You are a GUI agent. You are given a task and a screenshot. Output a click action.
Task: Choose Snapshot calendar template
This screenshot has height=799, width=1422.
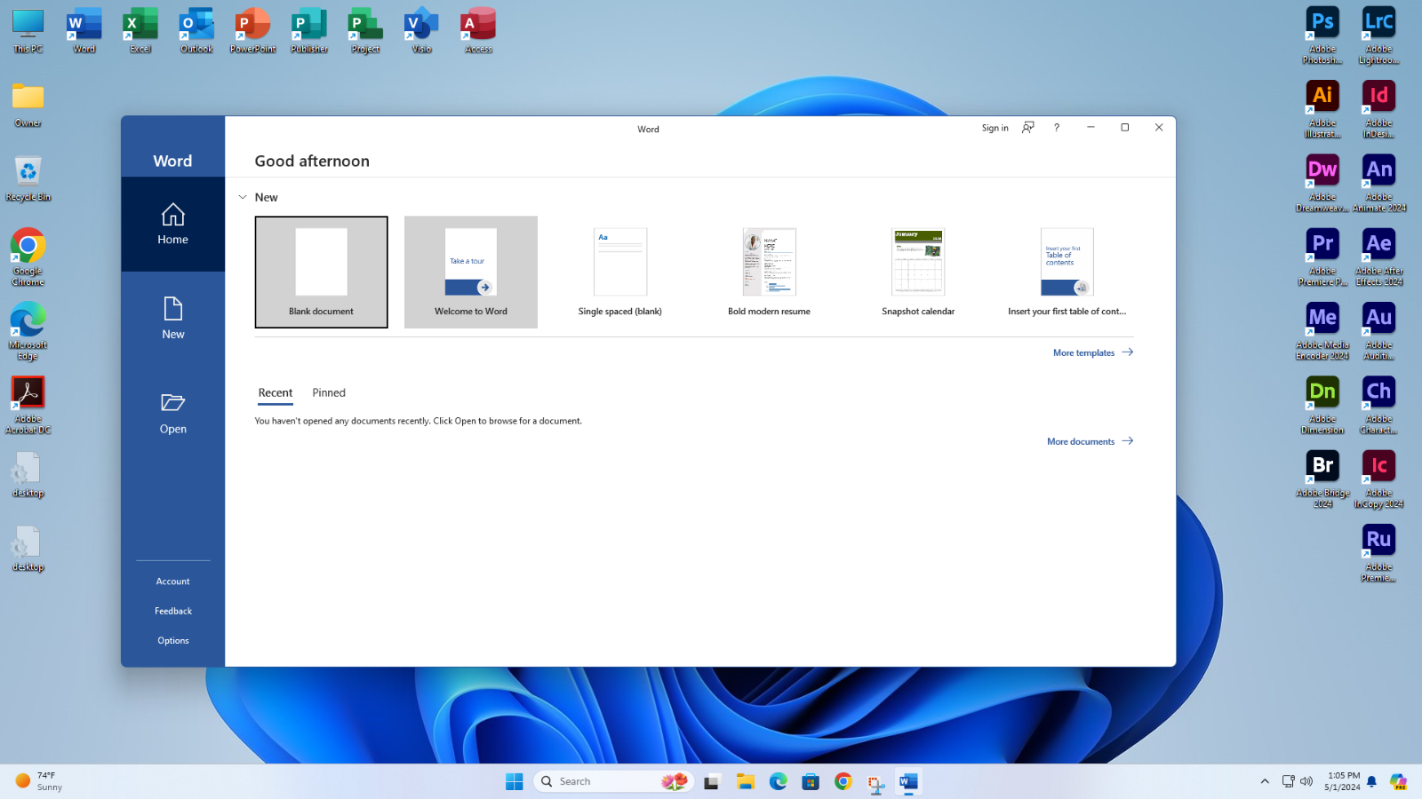[x=918, y=272]
